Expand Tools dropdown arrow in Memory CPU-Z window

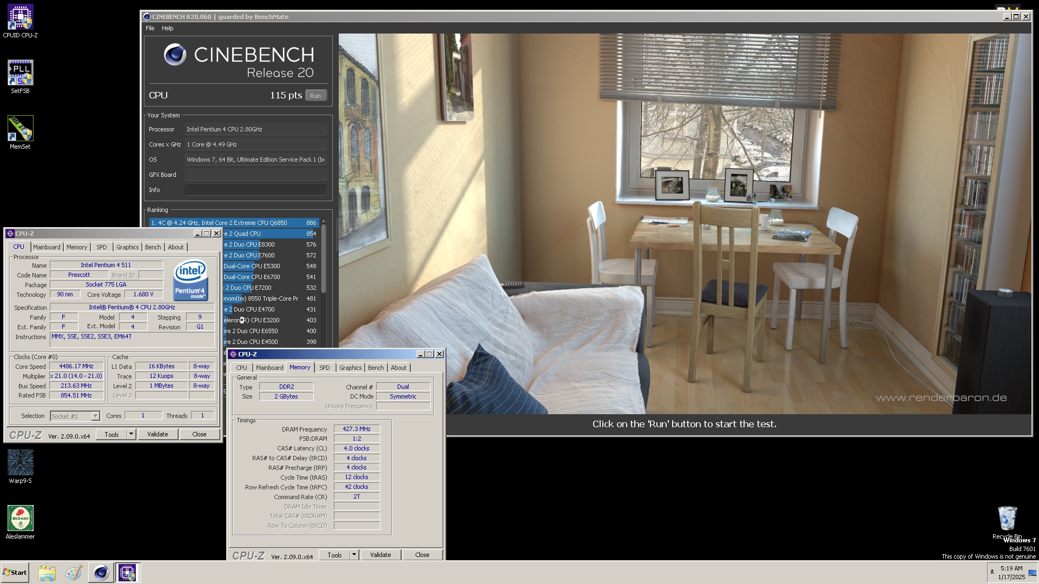pos(354,555)
